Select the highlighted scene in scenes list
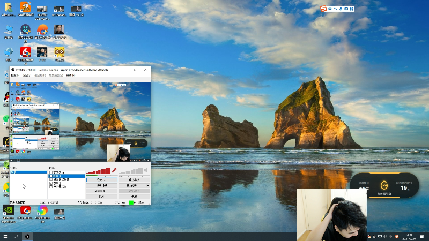Viewport: 429px width, 241px height. (28, 172)
